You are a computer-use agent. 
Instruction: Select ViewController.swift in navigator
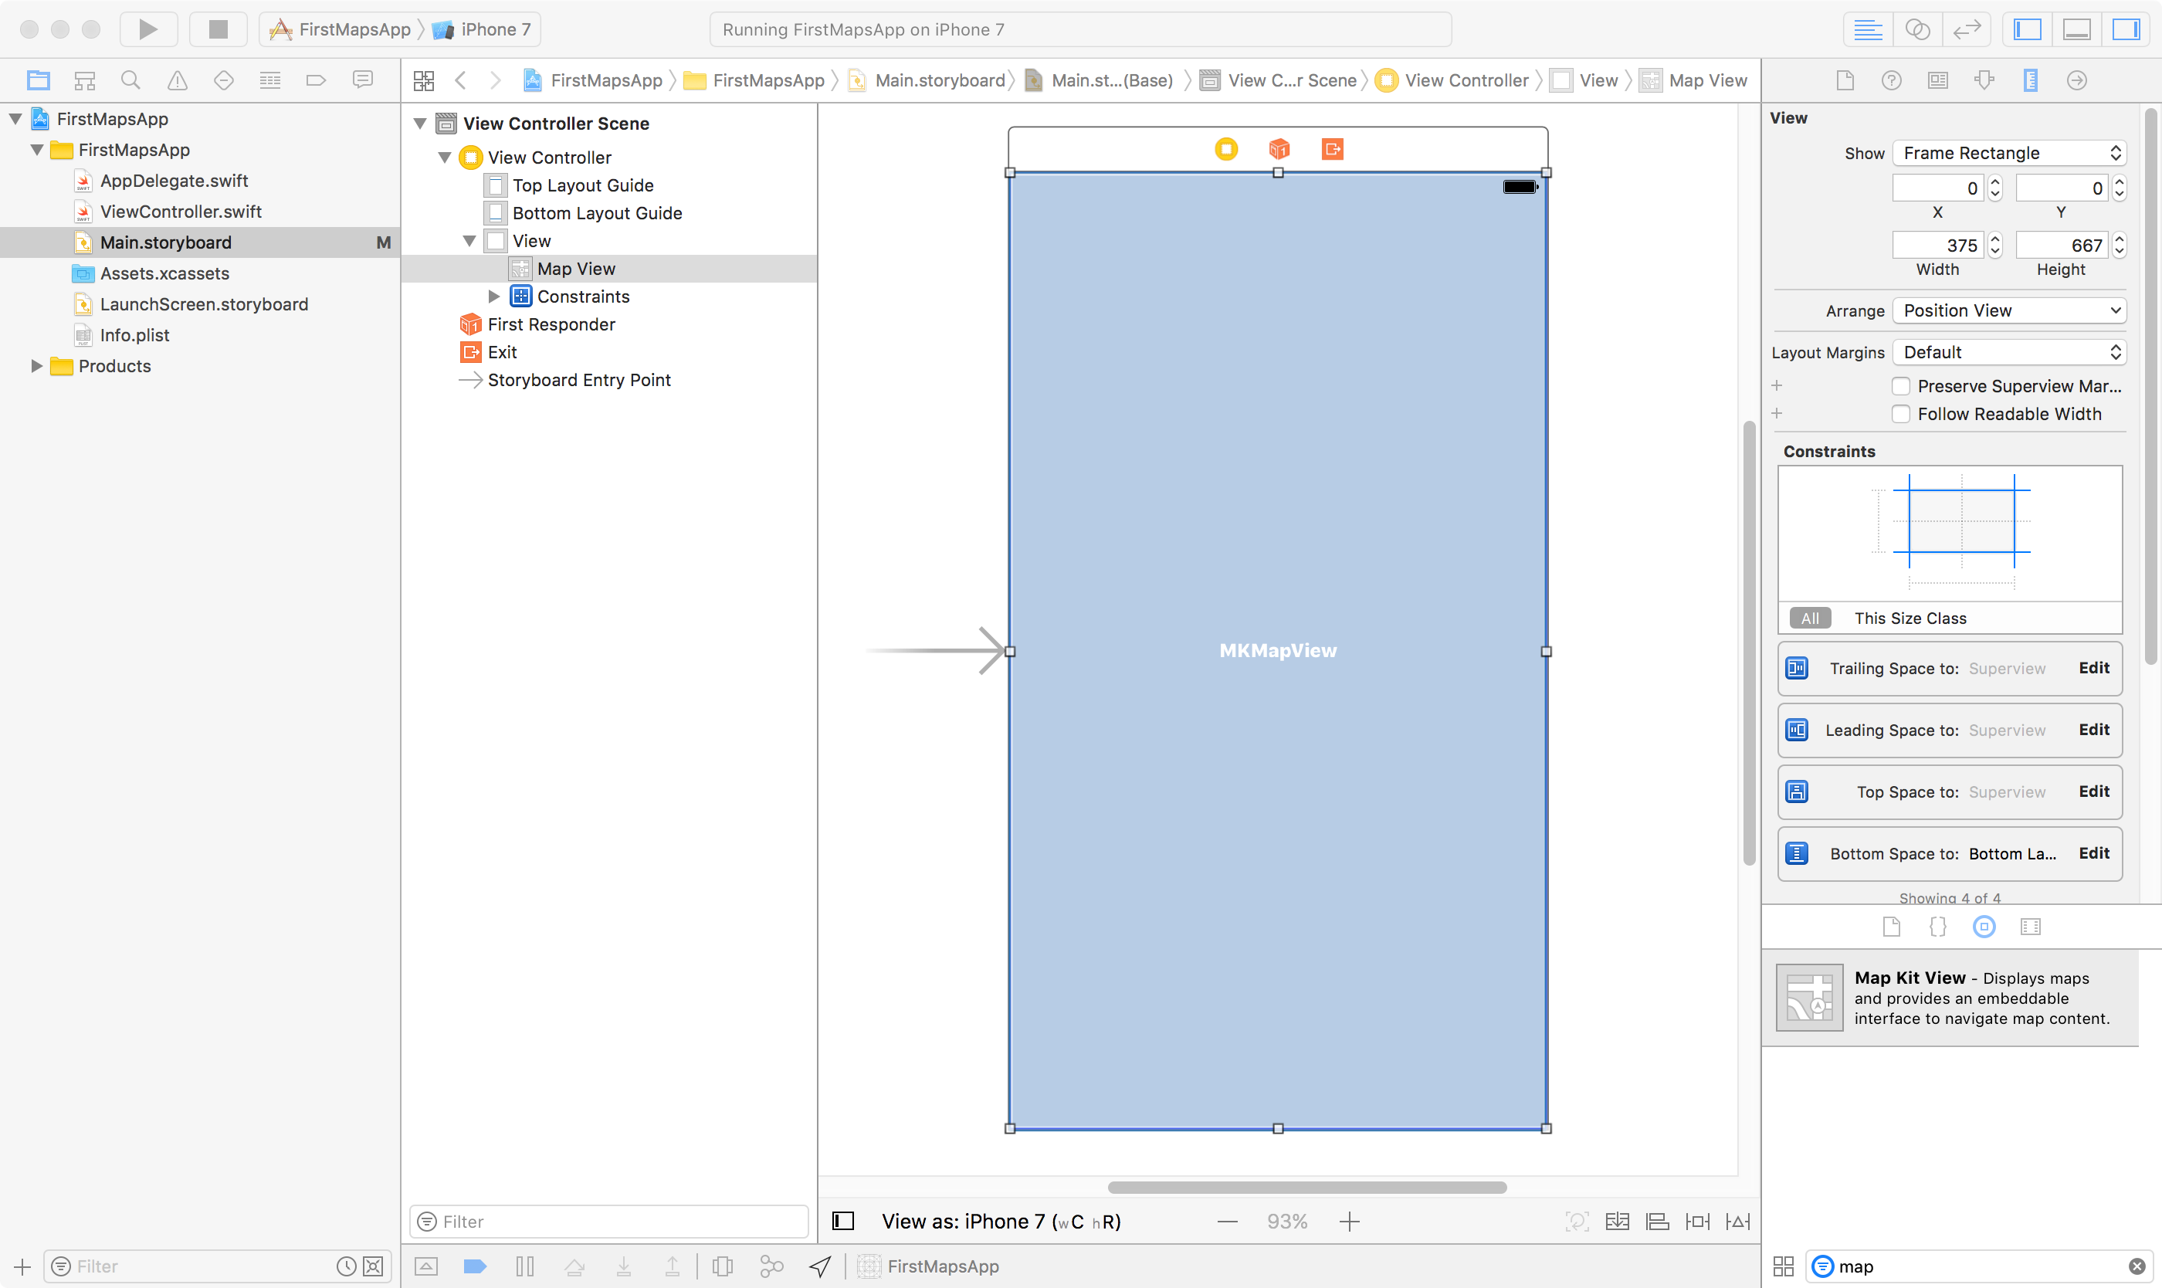[x=181, y=212]
